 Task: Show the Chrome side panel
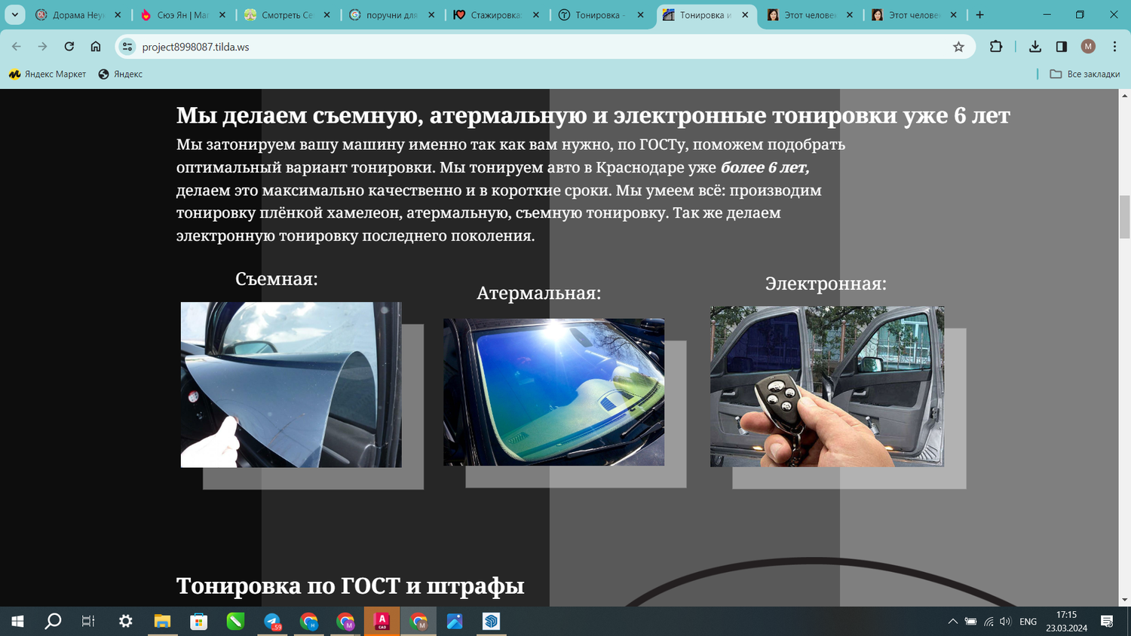coord(1062,47)
